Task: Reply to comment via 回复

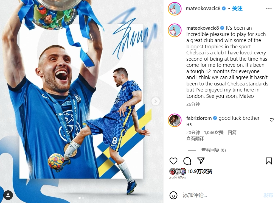Action: (x=232, y=132)
